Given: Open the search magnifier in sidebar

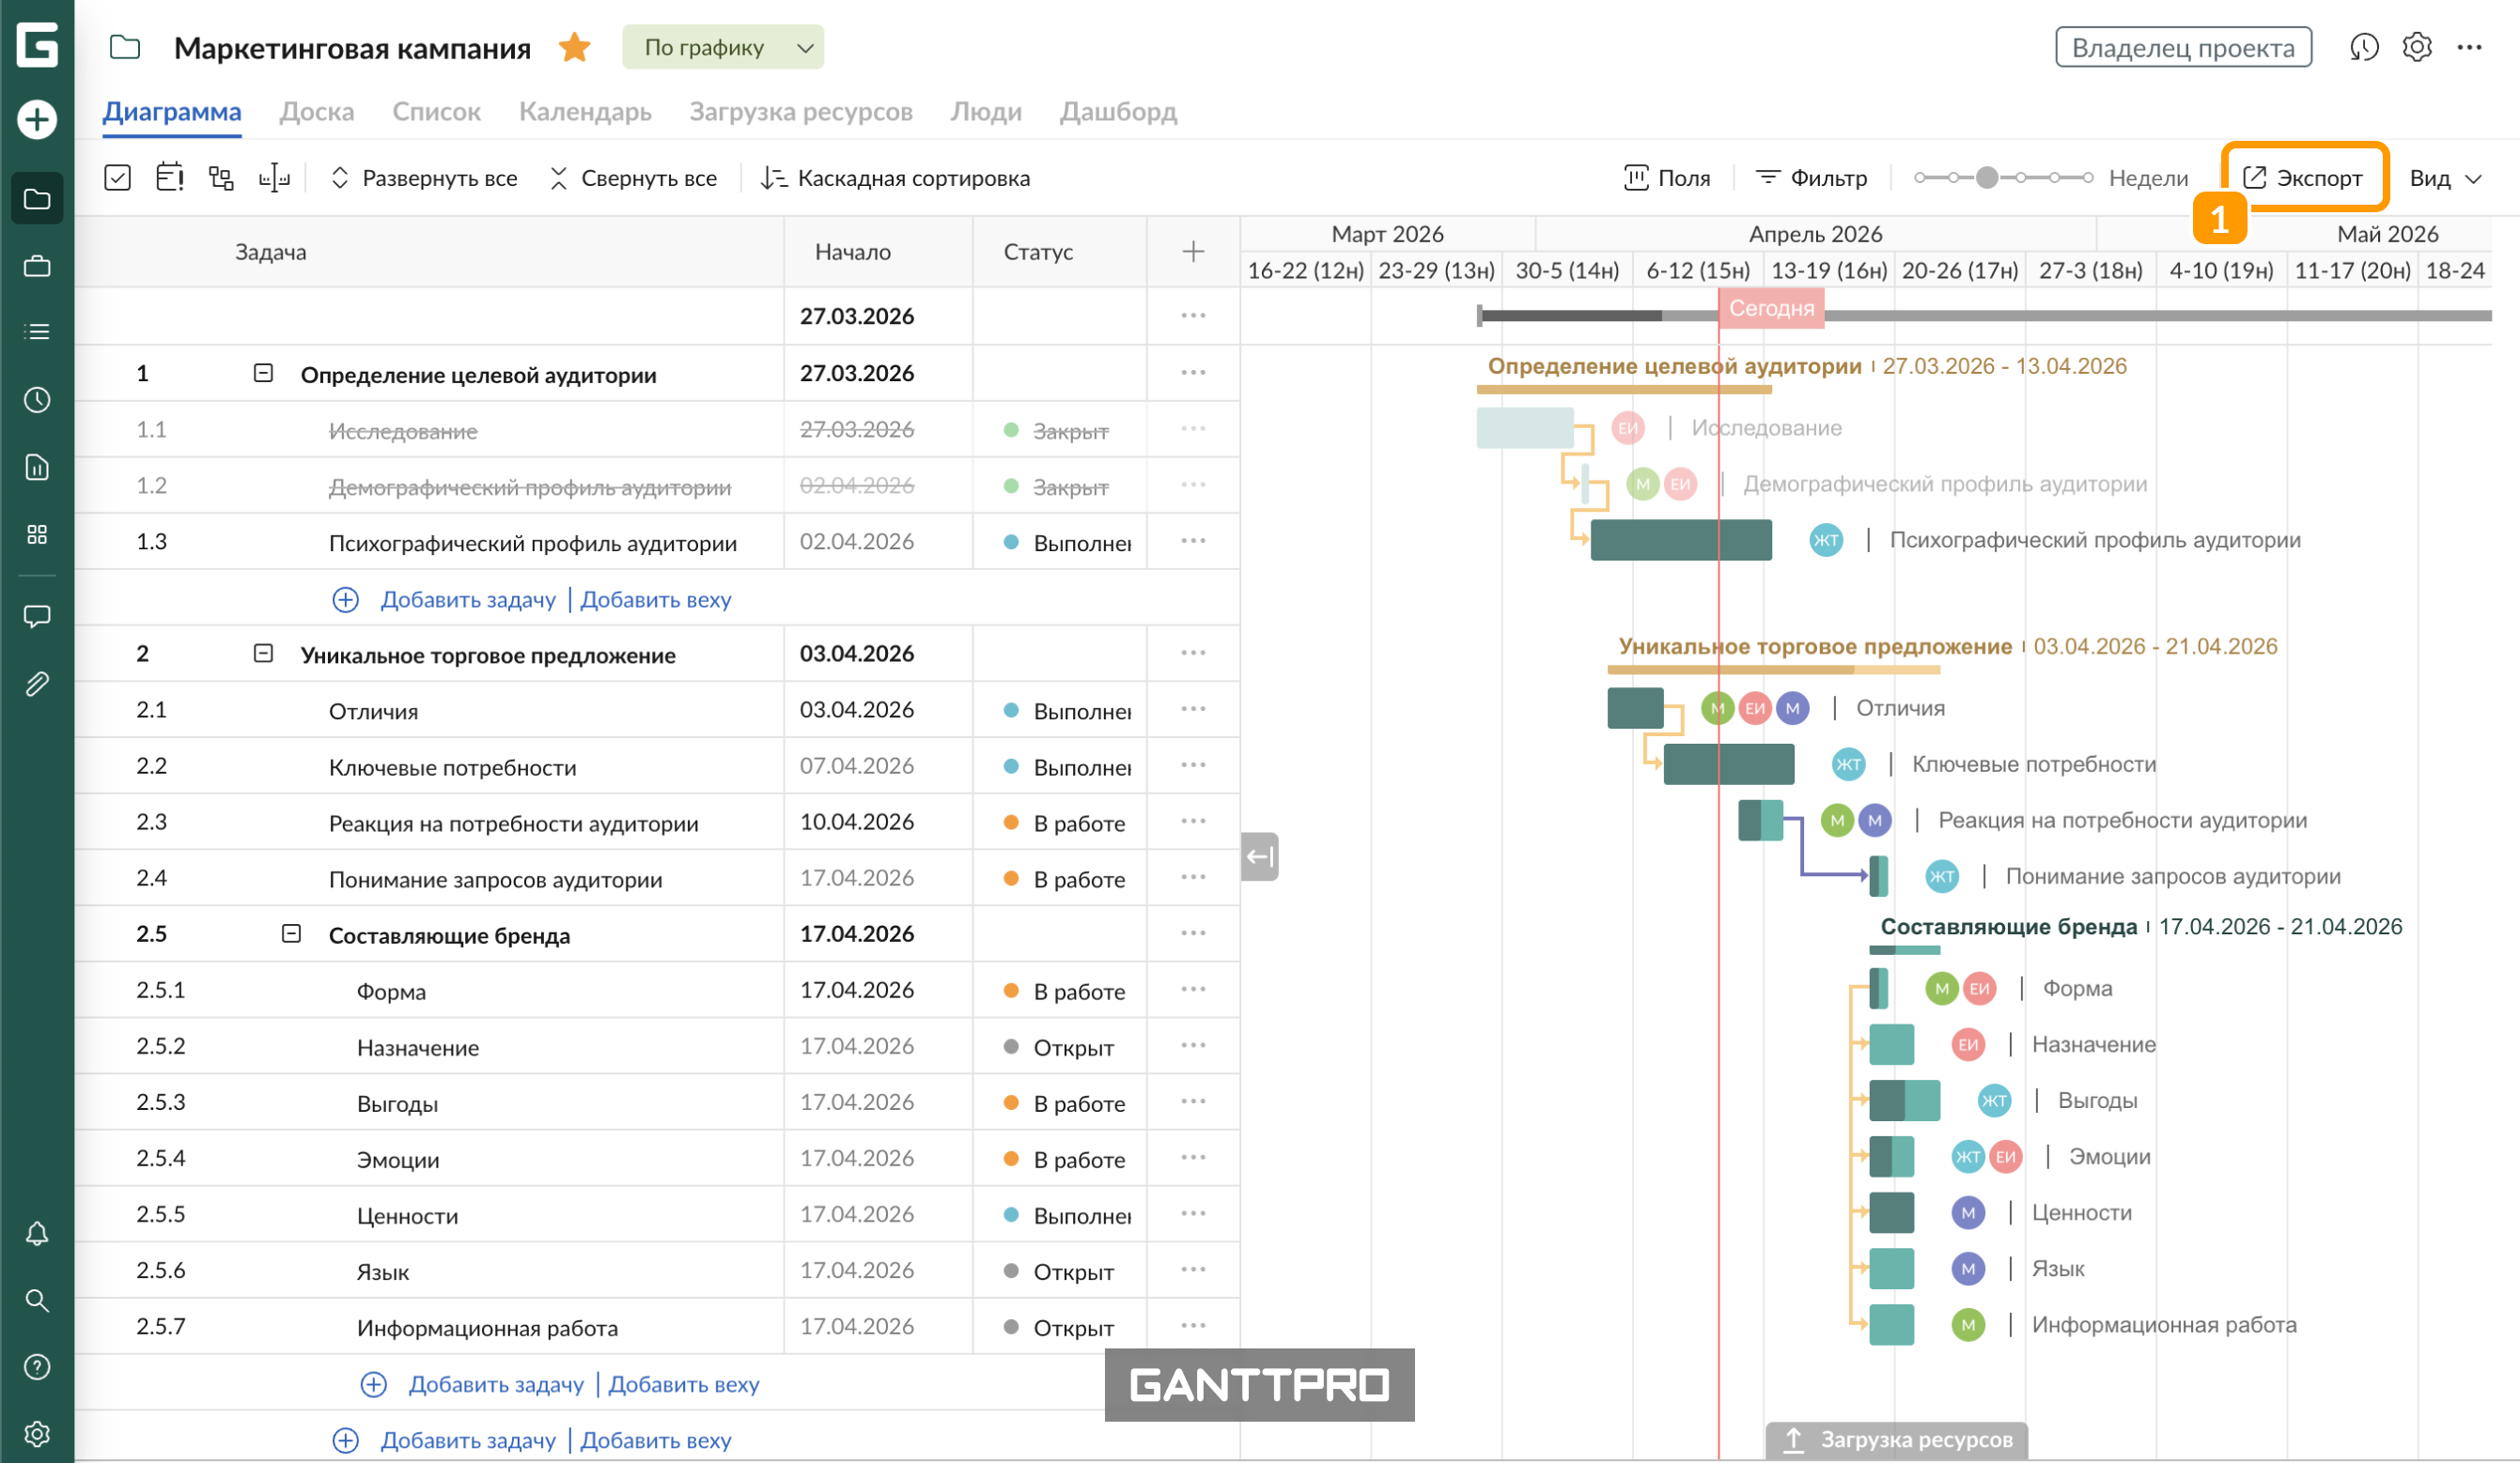Looking at the screenshot, I should click(x=37, y=1301).
